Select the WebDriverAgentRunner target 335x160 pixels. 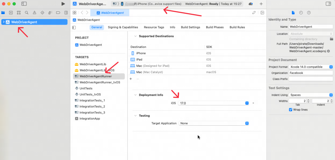[x=99, y=76]
